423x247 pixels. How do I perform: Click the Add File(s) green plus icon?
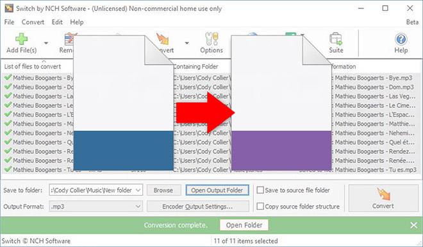coord(21,39)
